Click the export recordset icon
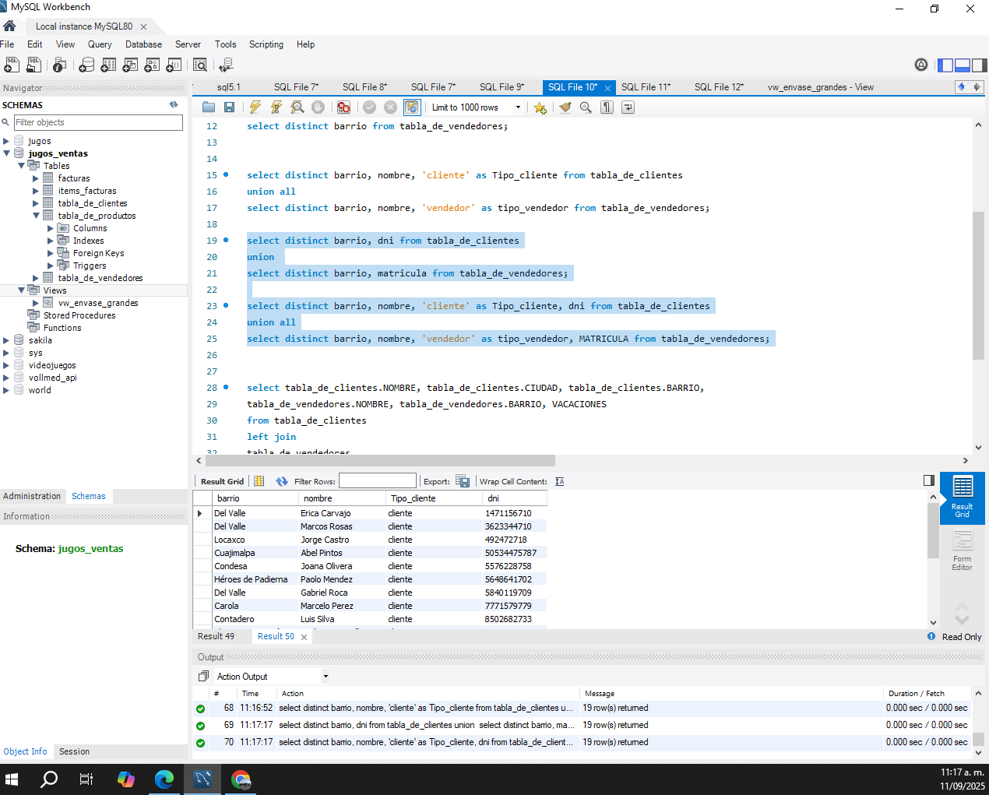The image size is (989, 795). pos(463,481)
